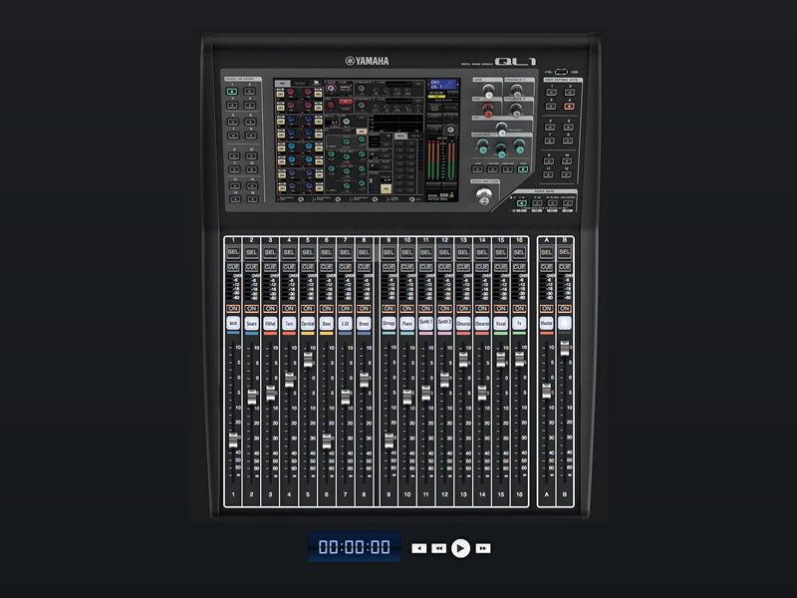Click the red Pan knob

[488, 109]
